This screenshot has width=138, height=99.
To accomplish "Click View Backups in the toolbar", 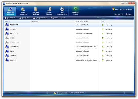I will click(x=10, y=18).
